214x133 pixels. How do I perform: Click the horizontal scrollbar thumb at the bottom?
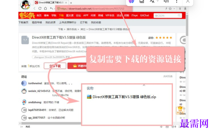pyautogui.click(x=52, y=123)
